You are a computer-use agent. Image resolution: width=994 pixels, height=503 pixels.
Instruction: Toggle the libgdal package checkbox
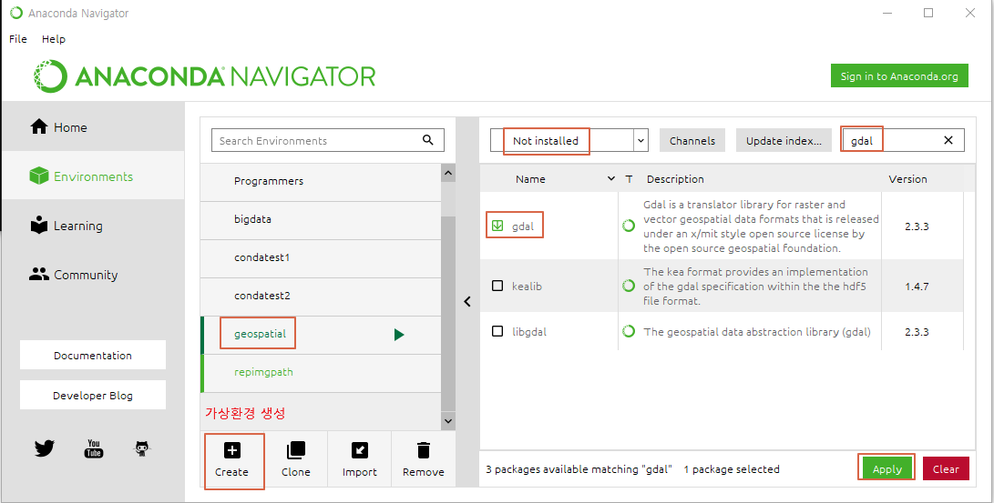(x=497, y=331)
